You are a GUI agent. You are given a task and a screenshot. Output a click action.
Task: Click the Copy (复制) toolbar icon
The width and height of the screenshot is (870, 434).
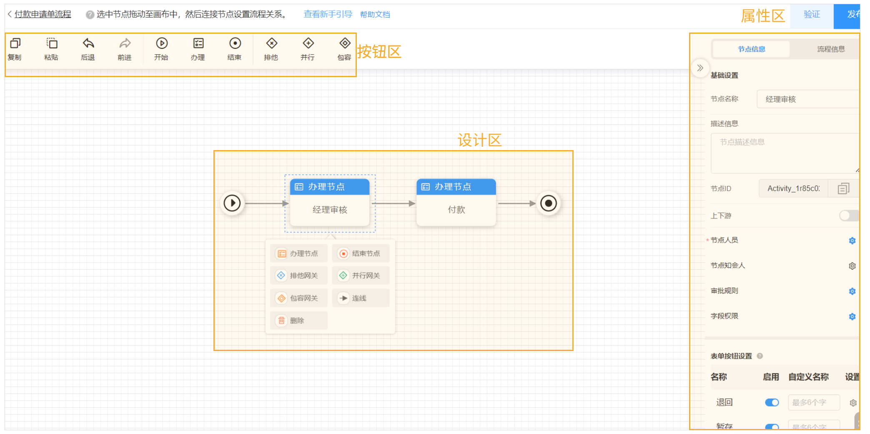pos(15,44)
